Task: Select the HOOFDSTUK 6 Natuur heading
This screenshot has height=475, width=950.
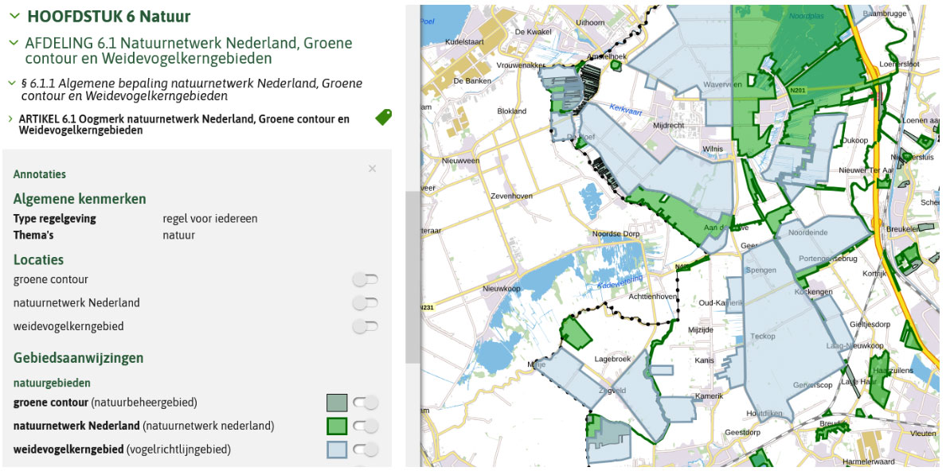Action: point(109,16)
